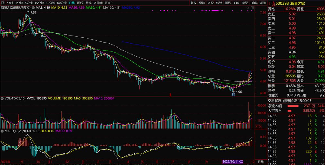This screenshot has height=165, width=325.
Task: Click the 返回 back button
Action: [x=263, y=3]
